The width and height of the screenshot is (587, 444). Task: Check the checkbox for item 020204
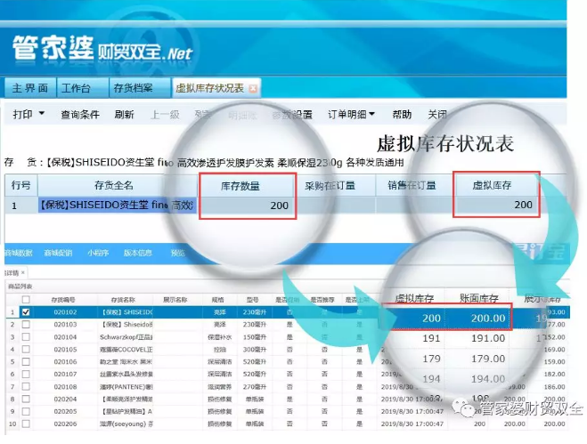[x=26, y=400]
